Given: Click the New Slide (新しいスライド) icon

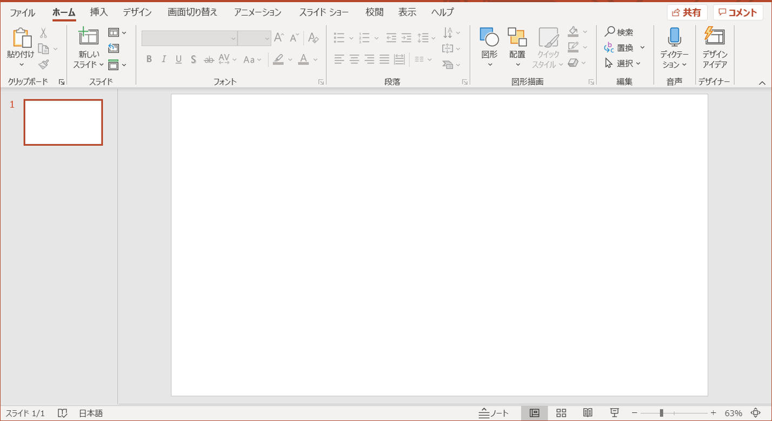Looking at the screenshot, I should pyautogui.click(x=88, y=36).
